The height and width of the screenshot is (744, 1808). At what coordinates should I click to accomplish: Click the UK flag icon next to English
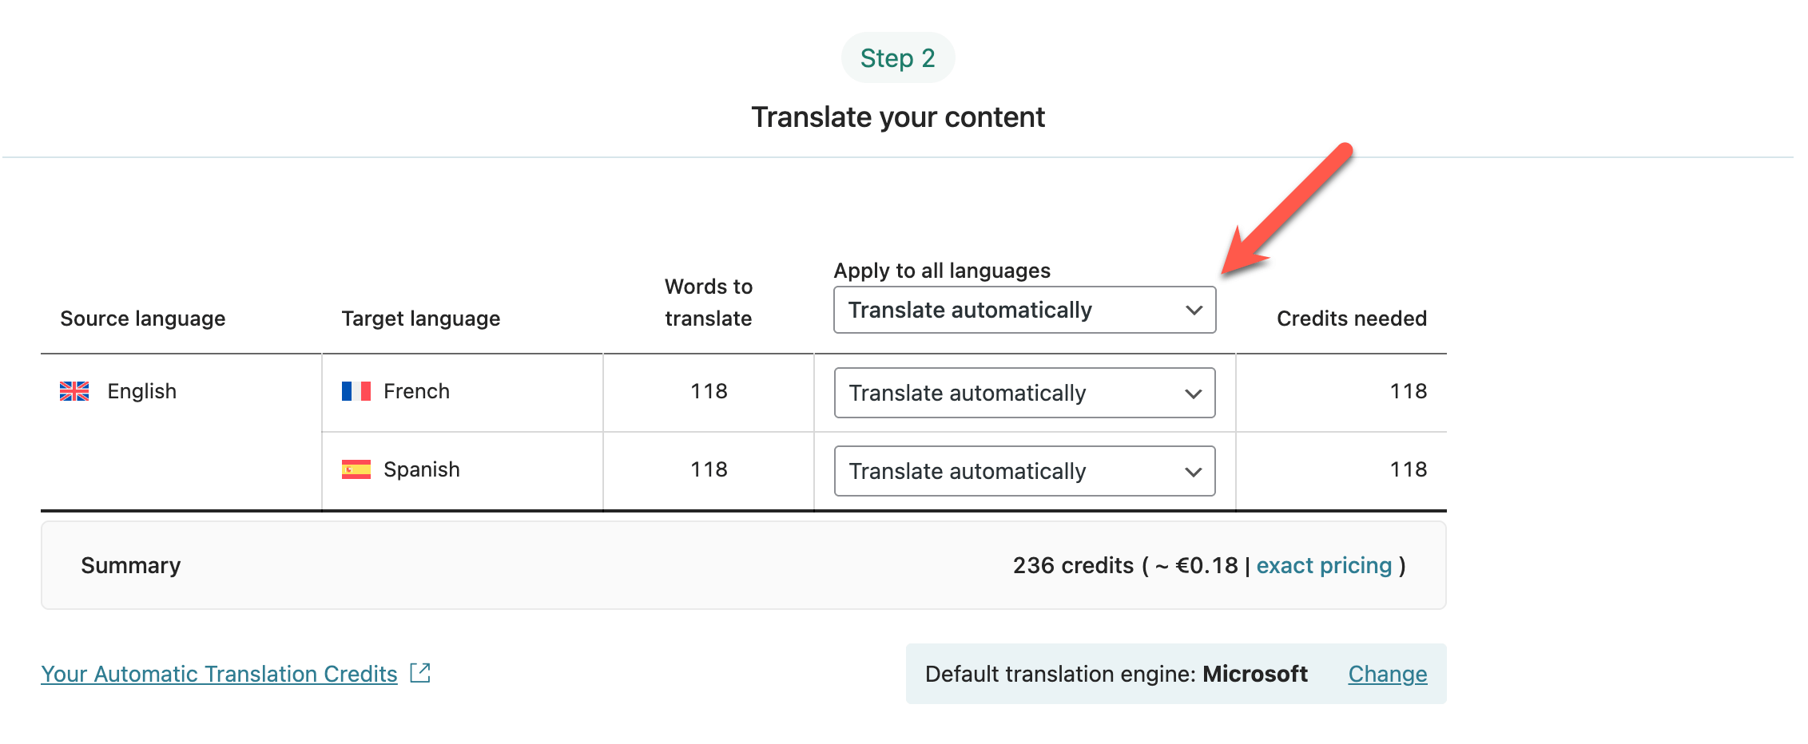74,391
